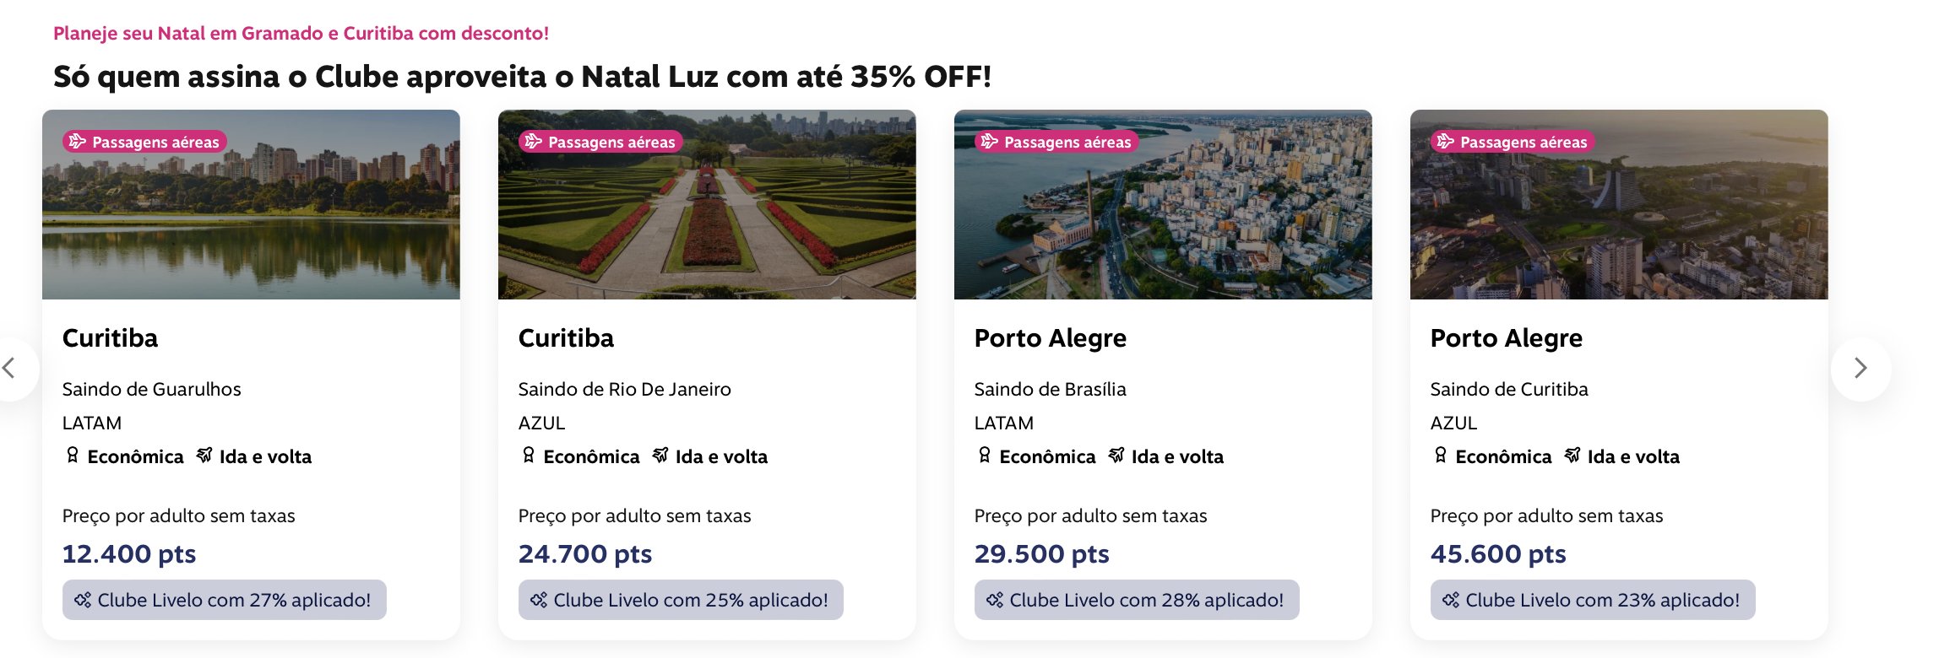Click the Econômica seat icon for Rio flight

529,456
